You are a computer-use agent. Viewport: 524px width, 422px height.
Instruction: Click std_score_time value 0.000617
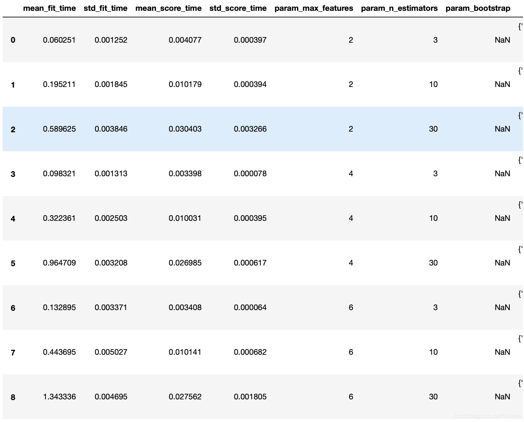tap(250, 263)
